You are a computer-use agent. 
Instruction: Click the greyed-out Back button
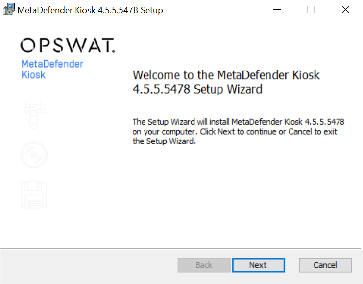[x=204, y=265]
